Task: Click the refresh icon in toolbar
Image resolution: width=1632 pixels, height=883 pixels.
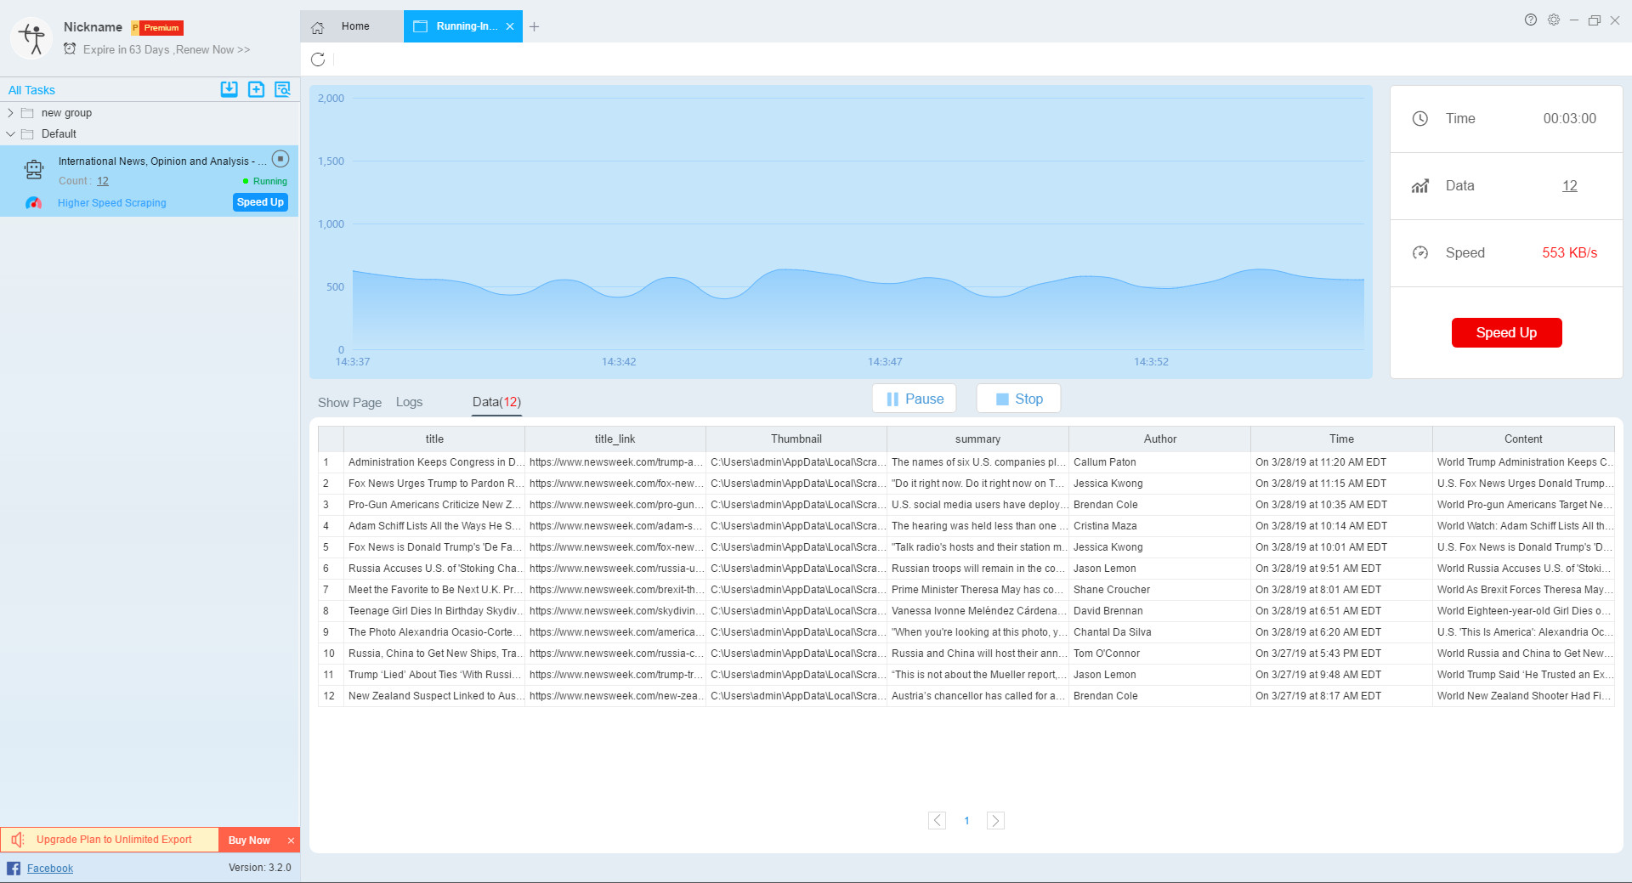Action: [318, 59]
